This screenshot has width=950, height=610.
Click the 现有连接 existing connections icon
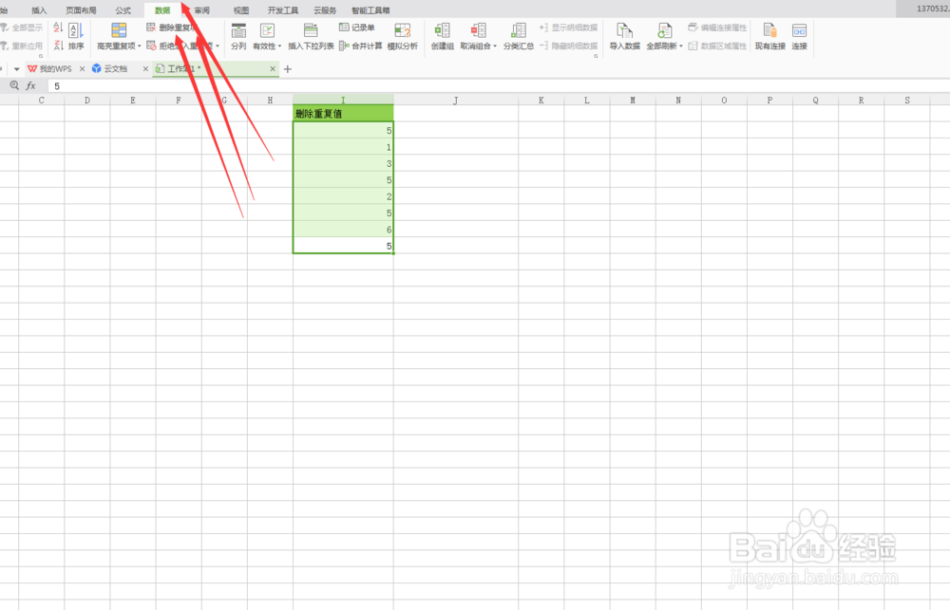pos(770,31)
